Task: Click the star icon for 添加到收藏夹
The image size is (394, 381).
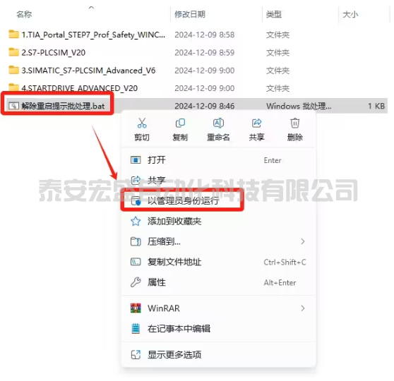Action: coord(136,222)
